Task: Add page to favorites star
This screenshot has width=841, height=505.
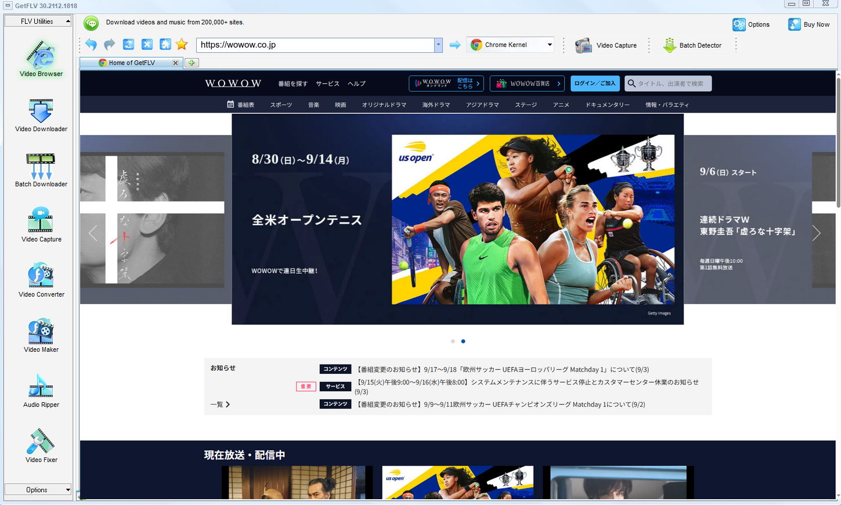Action: click(x=182, y=45)
